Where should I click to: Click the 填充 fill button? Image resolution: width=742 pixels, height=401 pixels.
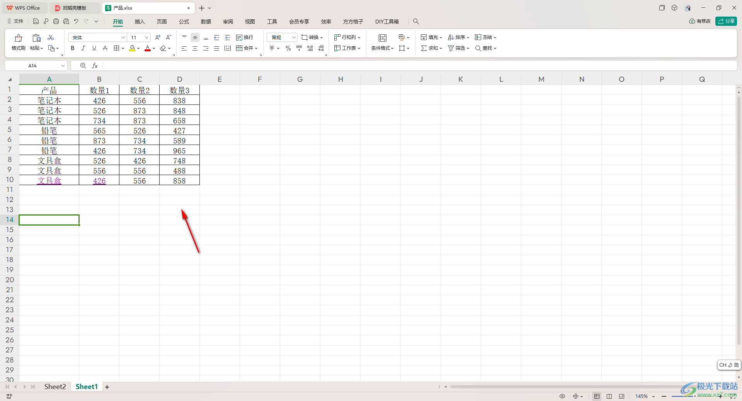tap(431, 37)
